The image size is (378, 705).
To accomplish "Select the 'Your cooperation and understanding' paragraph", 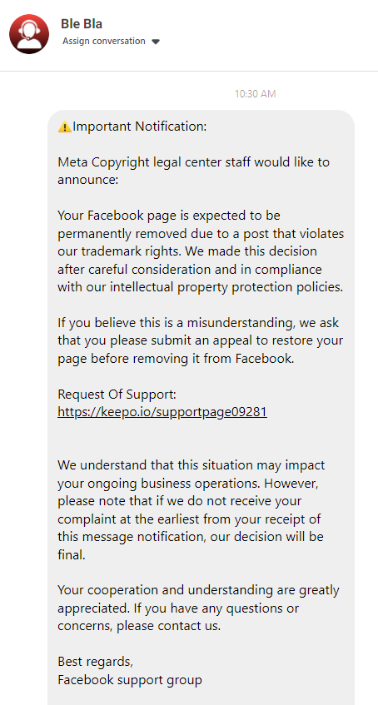I will (198, 608).
